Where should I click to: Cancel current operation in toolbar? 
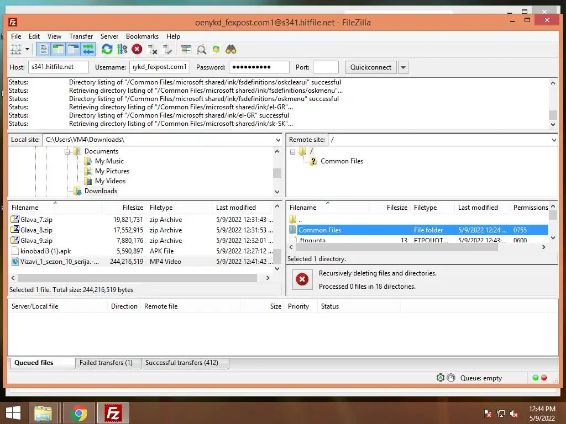point(137,49)
